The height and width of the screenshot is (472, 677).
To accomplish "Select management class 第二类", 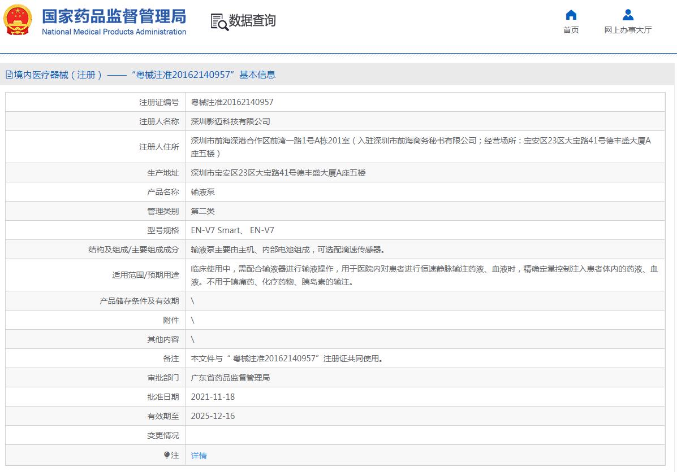I will 202,211.
